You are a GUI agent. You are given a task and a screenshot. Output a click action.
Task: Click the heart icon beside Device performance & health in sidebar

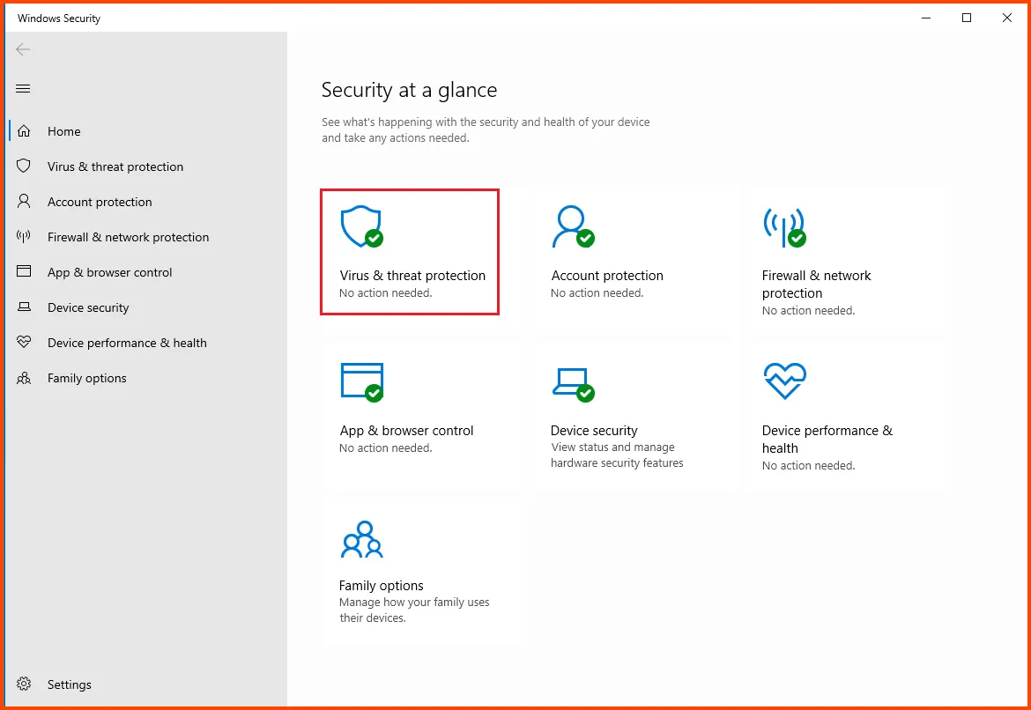[24, 342]
